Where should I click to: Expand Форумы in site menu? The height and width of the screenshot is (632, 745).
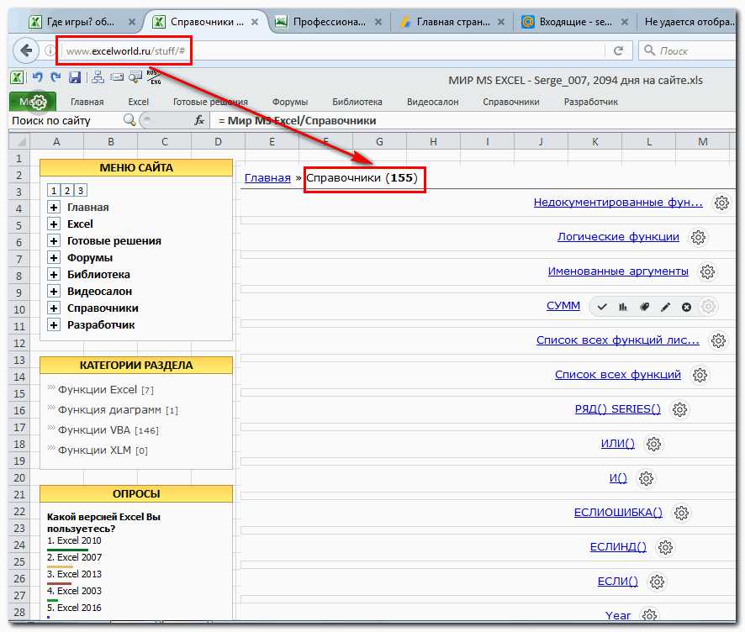coord(54,258)
